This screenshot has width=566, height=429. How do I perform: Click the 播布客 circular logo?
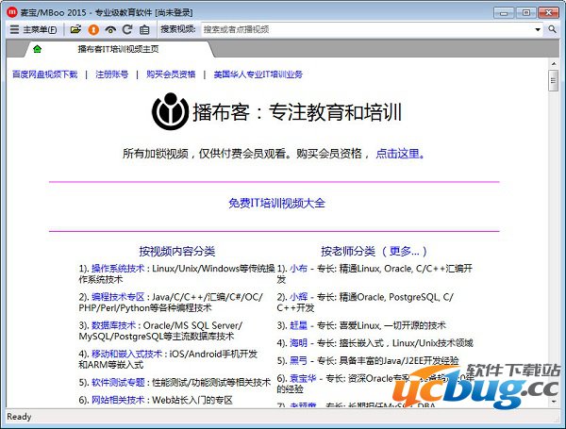[x=170, y=111]
